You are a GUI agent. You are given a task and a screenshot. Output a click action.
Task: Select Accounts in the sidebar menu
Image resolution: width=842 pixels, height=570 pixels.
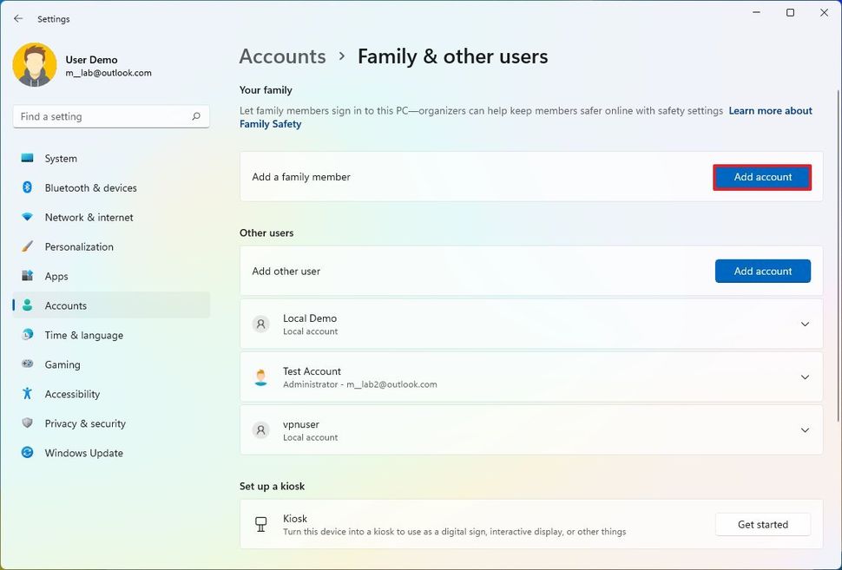point(66,306)
